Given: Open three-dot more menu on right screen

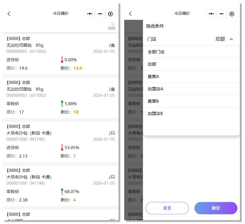Looking at the screenshot, I should tap(211, 14).
